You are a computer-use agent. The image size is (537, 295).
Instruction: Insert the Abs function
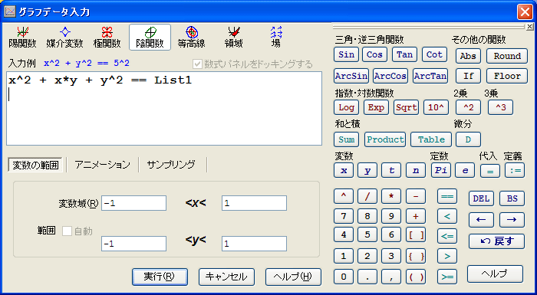tap(468, 56)
